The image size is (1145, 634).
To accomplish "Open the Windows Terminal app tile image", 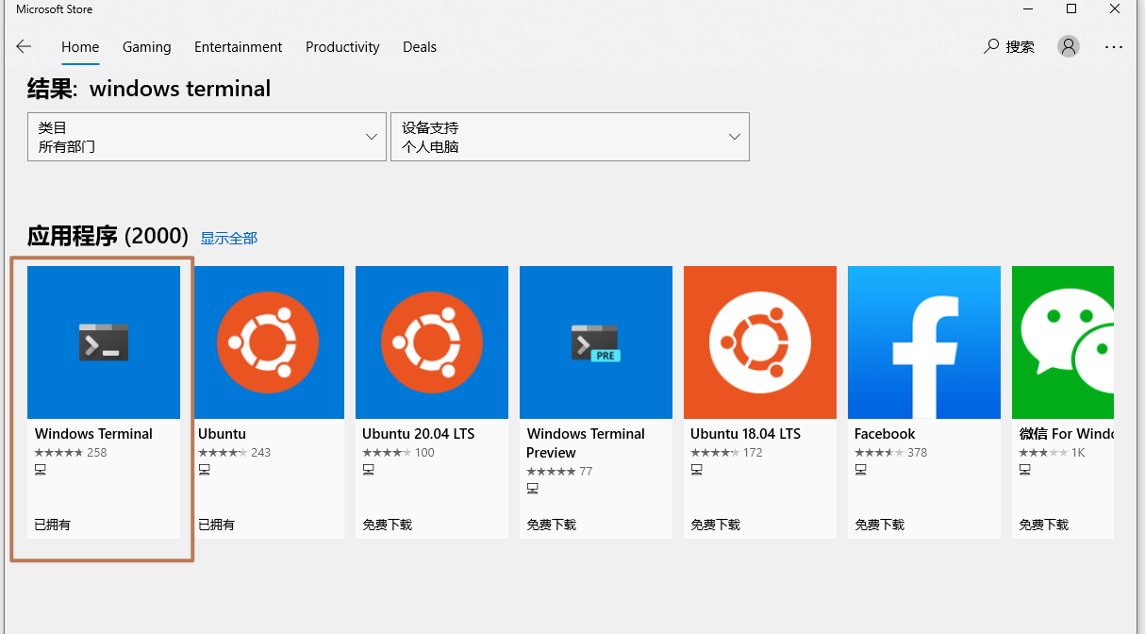I will point(104,342).
